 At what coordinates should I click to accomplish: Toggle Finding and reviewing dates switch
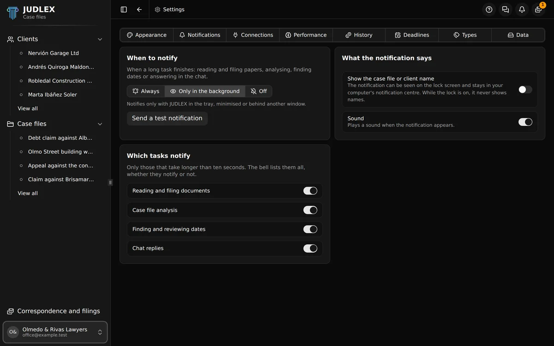pos(310,229)
